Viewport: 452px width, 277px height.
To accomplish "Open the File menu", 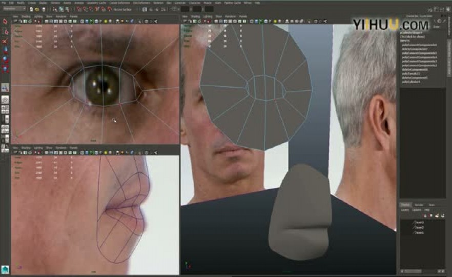I will (4, 3).
